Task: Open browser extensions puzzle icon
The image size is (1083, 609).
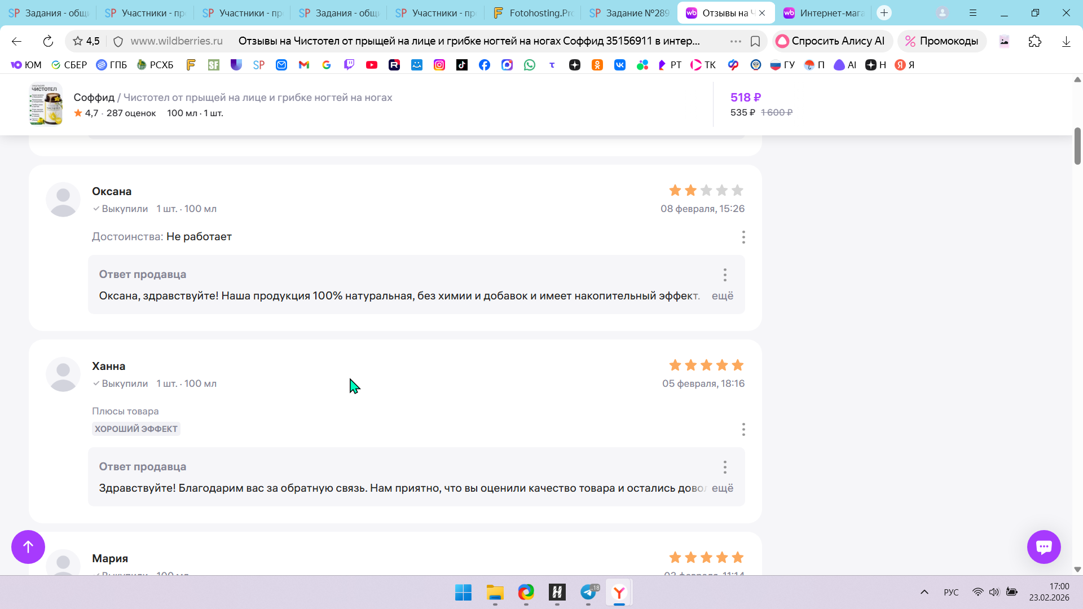Action: 1034,41
